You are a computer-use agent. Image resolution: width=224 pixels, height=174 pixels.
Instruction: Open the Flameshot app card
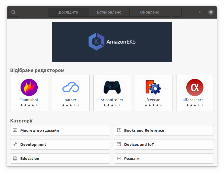[x=29, y=93]
